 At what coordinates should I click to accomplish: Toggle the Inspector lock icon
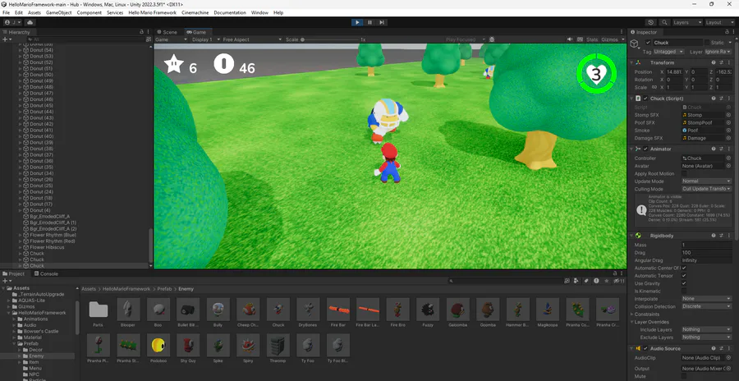pyautogui.click(x=726, y=32)
